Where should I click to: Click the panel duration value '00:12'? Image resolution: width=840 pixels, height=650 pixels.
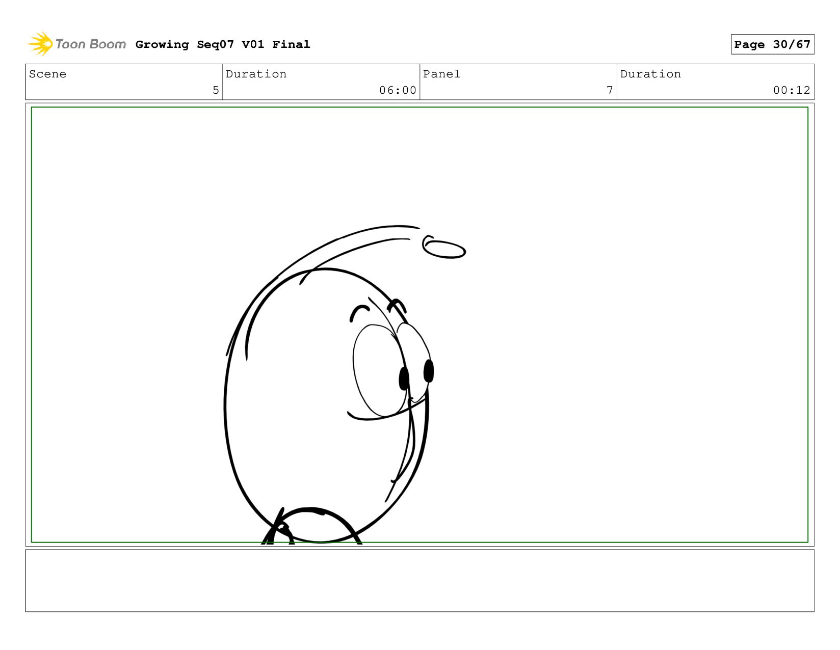(x=792, y=90)
